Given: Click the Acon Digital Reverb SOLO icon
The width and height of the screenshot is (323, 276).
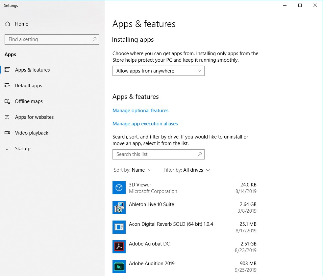Looking at the screenshot, I should (119, 227).
